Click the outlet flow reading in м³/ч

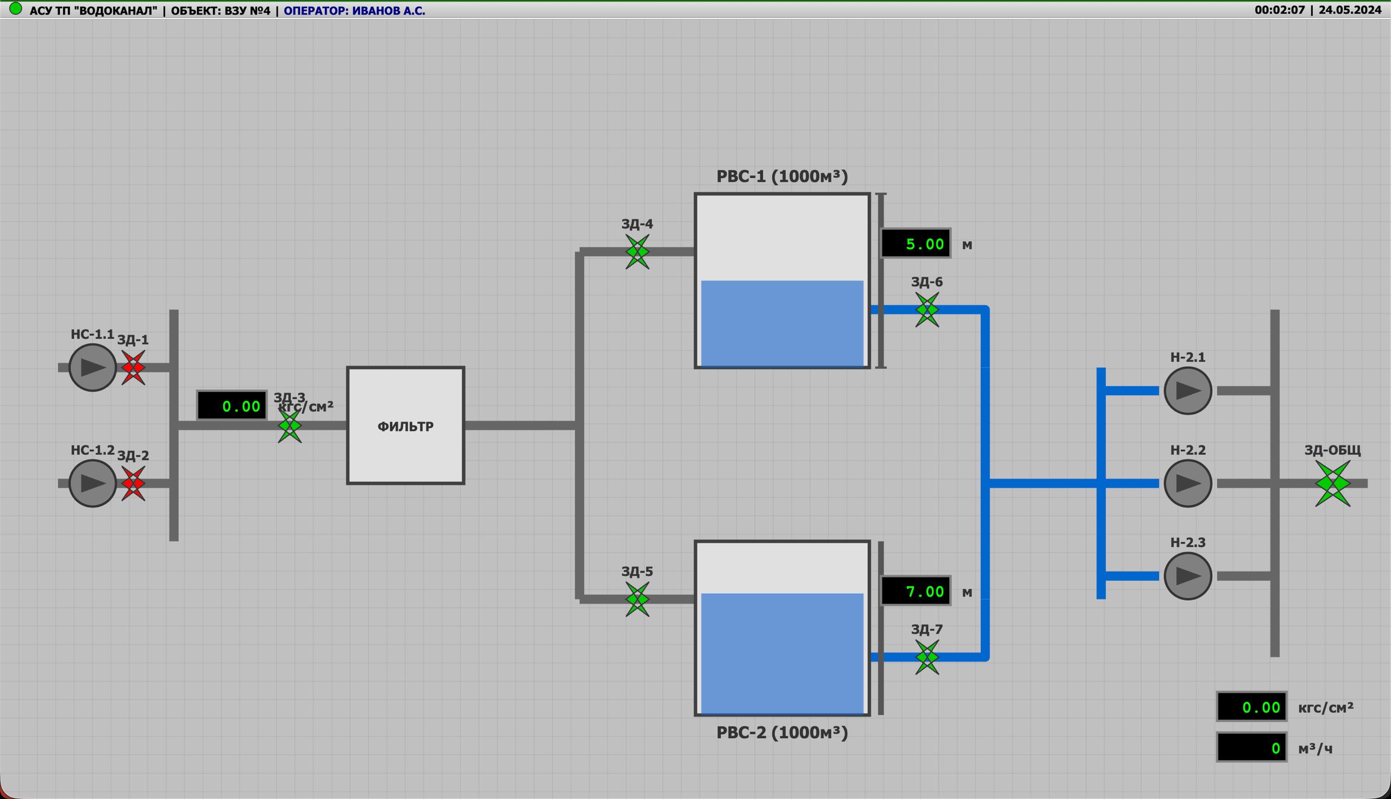[x=1251, y=748]
